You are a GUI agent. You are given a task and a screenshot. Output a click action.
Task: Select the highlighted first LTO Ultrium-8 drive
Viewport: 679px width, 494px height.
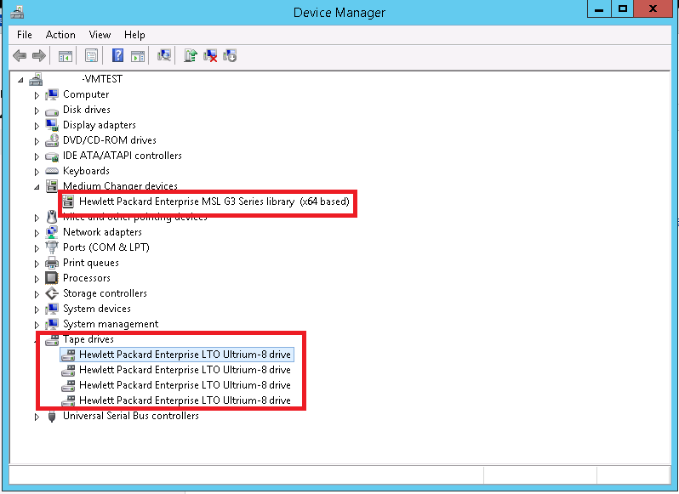tap(185, 355)
